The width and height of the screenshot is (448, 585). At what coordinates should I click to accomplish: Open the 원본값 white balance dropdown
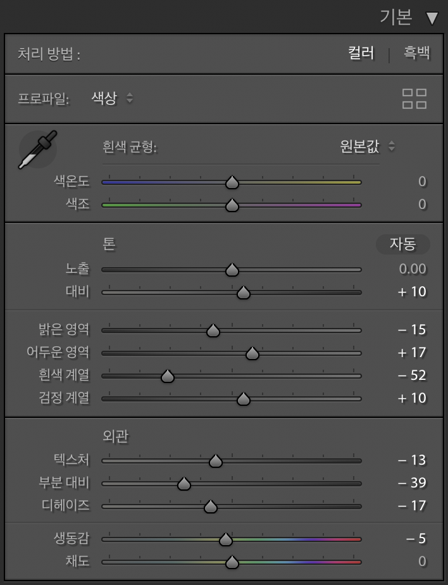click(368, 146)
